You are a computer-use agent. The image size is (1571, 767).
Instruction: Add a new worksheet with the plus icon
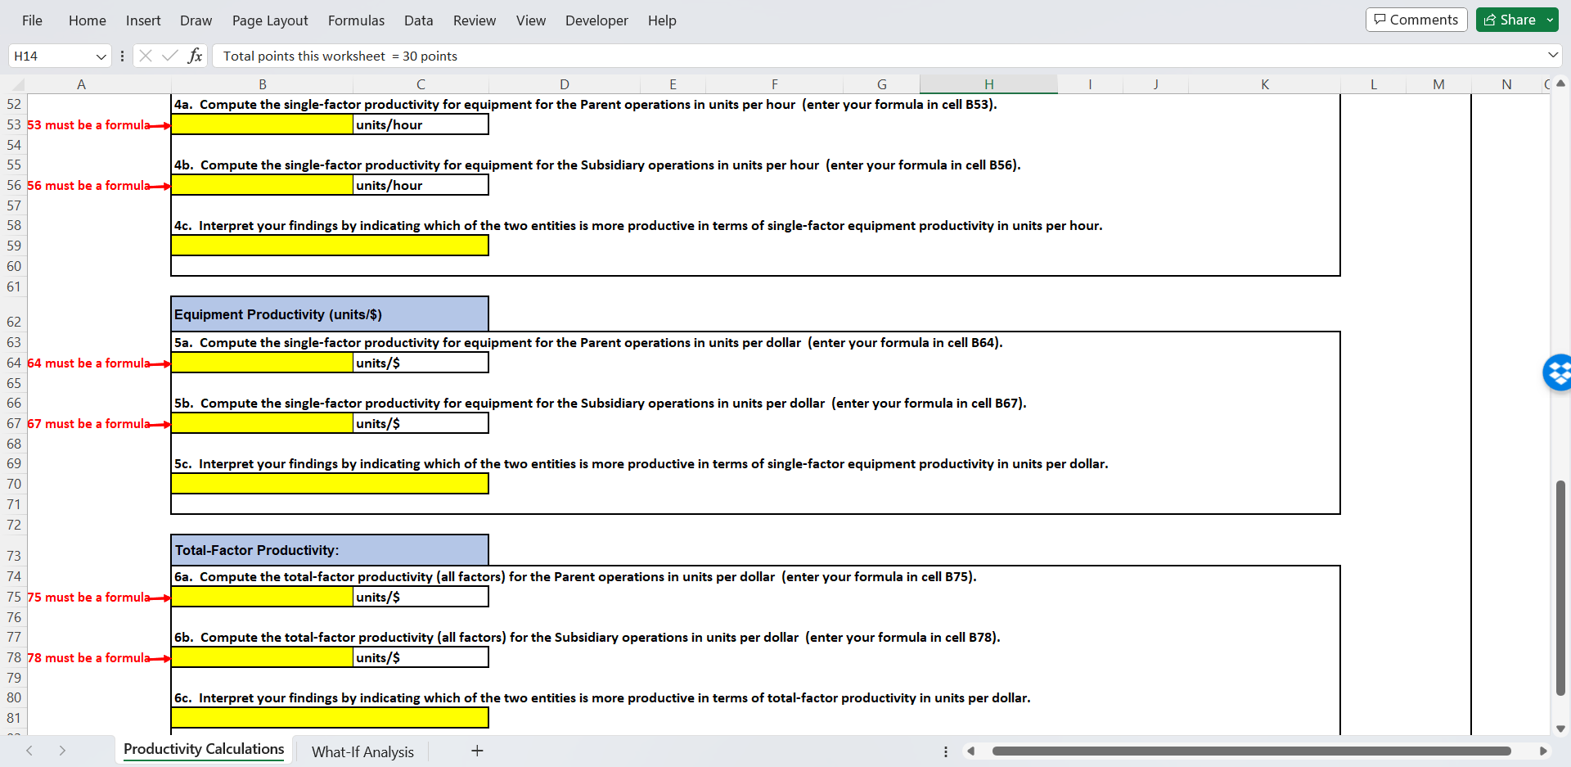(x=477, y=751)
